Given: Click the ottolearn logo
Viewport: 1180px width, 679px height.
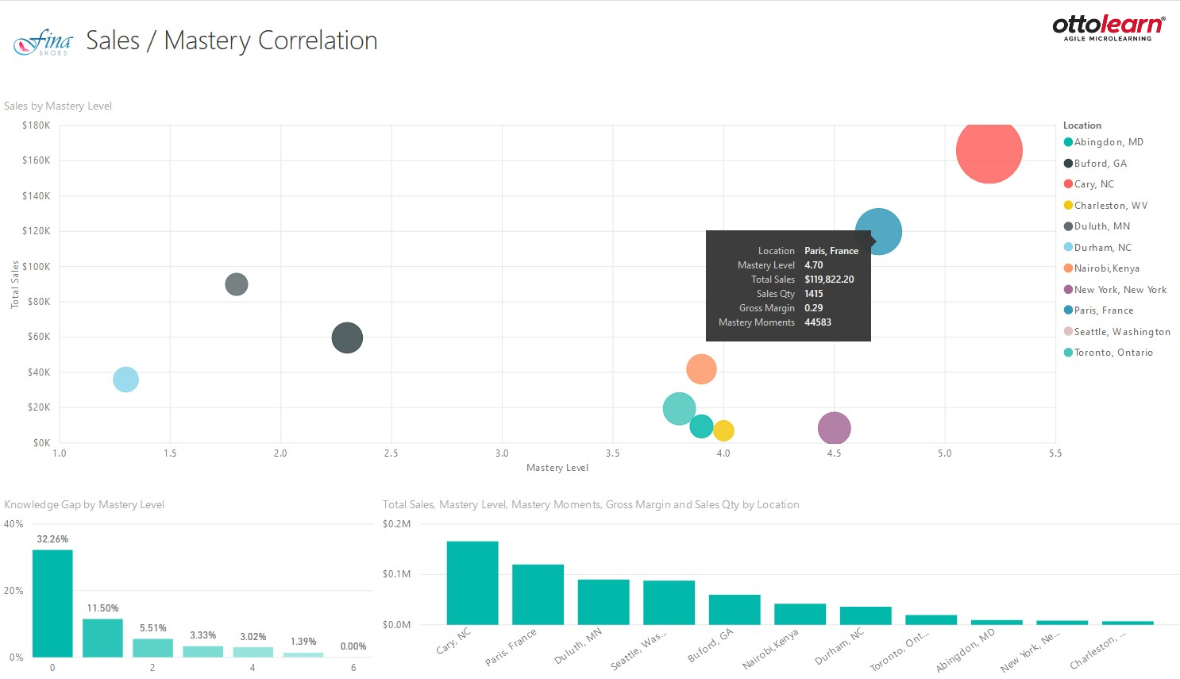Looking at the screenshot, I should pyautogui.click(x=1108, y=27).
